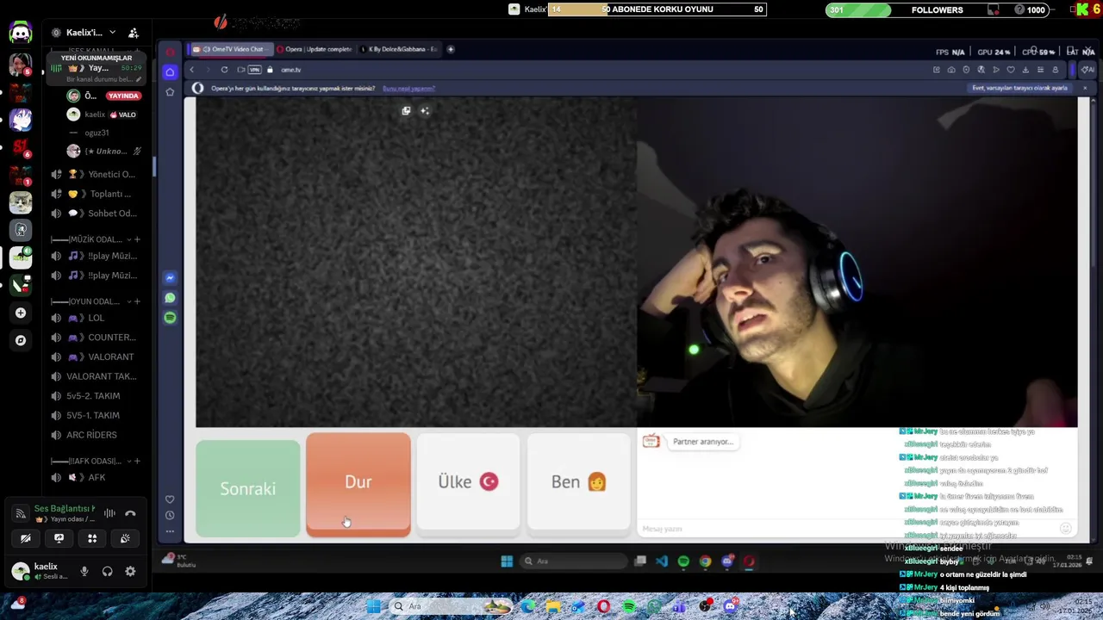
Task: Open Spotify in Opera sidebar
Action: pos(170,318)
